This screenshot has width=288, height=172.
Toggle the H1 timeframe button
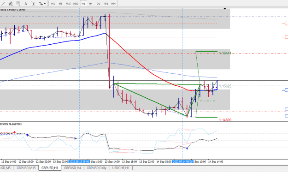(x=83, y=4)
